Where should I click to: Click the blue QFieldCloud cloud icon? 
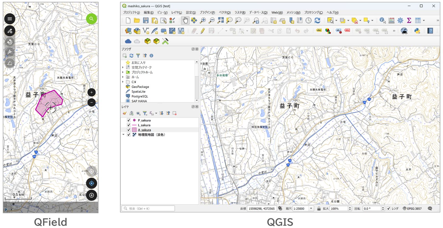pos(128,41)
